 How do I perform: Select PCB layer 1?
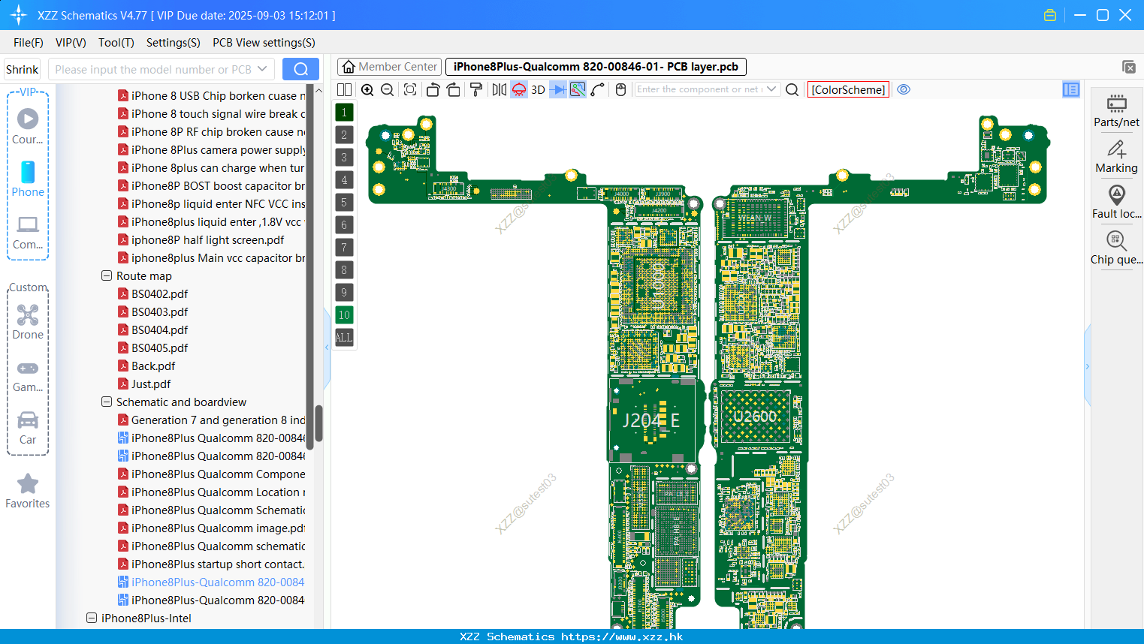pos(344,112)
